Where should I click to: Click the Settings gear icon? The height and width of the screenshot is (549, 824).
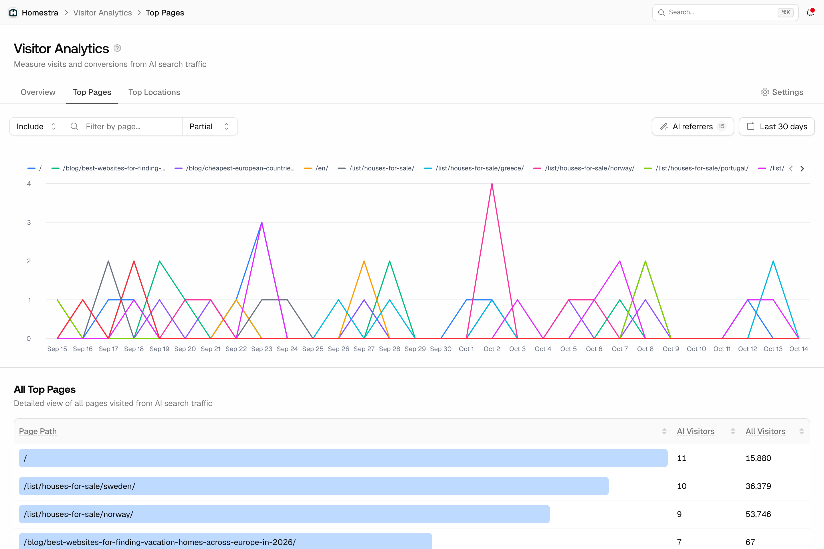pyautogui.click(x=765, y=92)
